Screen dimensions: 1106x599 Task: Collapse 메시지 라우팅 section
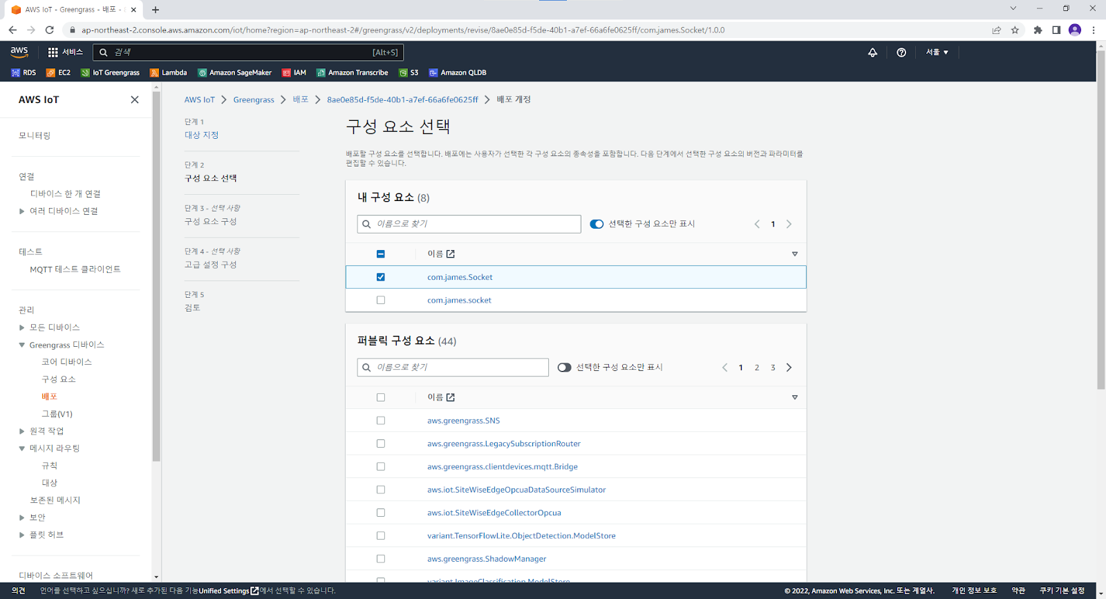22,448
